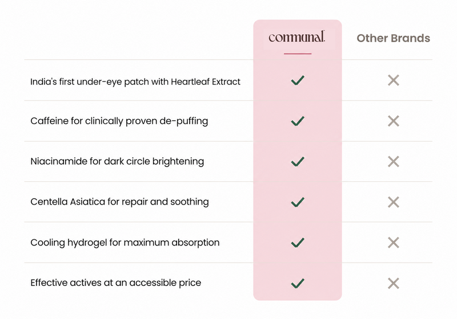Click the X mark for Centella Asiatica row
The width and height of the screenshot is (457, 319).
click(x=394, y=202)
